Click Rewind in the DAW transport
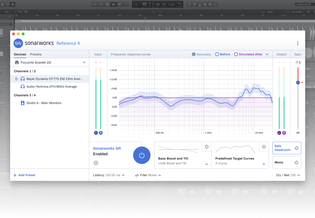The height and width of the screenshot is (218, 315). (x=95, y=4)
